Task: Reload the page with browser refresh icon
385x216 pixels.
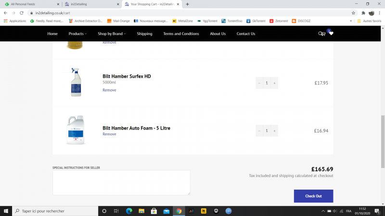Action: 22,13
